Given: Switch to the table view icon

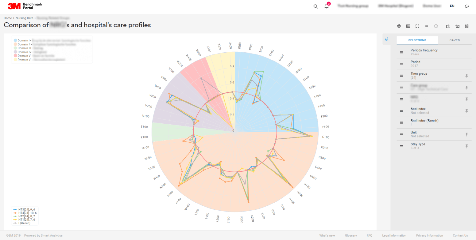Looking at the screenshot, I should (x=408, y=26).
